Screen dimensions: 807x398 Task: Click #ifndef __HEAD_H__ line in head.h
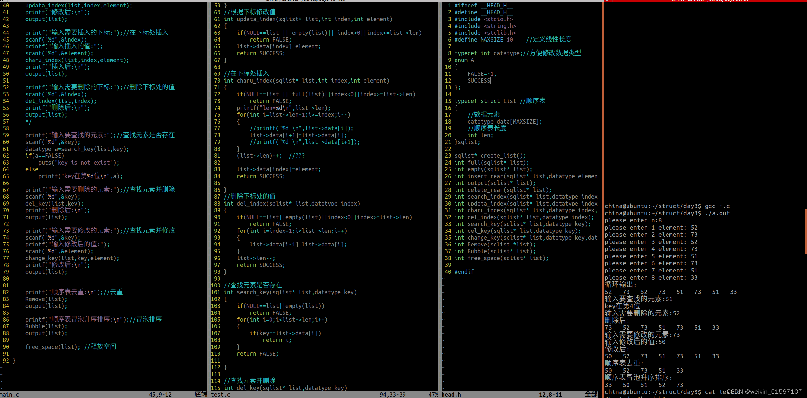click(484, 6)
